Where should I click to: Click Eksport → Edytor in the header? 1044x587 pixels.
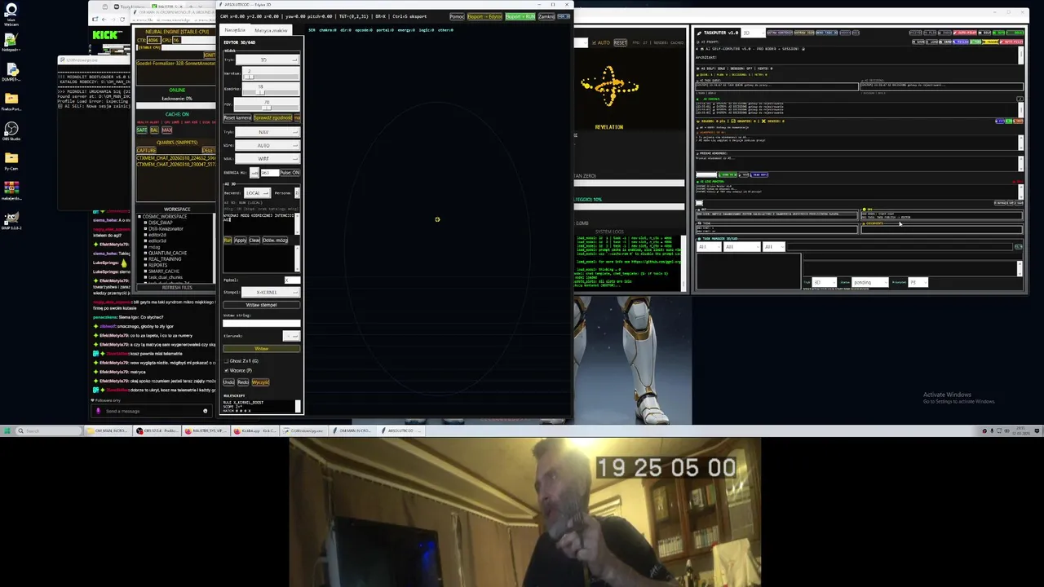pos(484,16)
